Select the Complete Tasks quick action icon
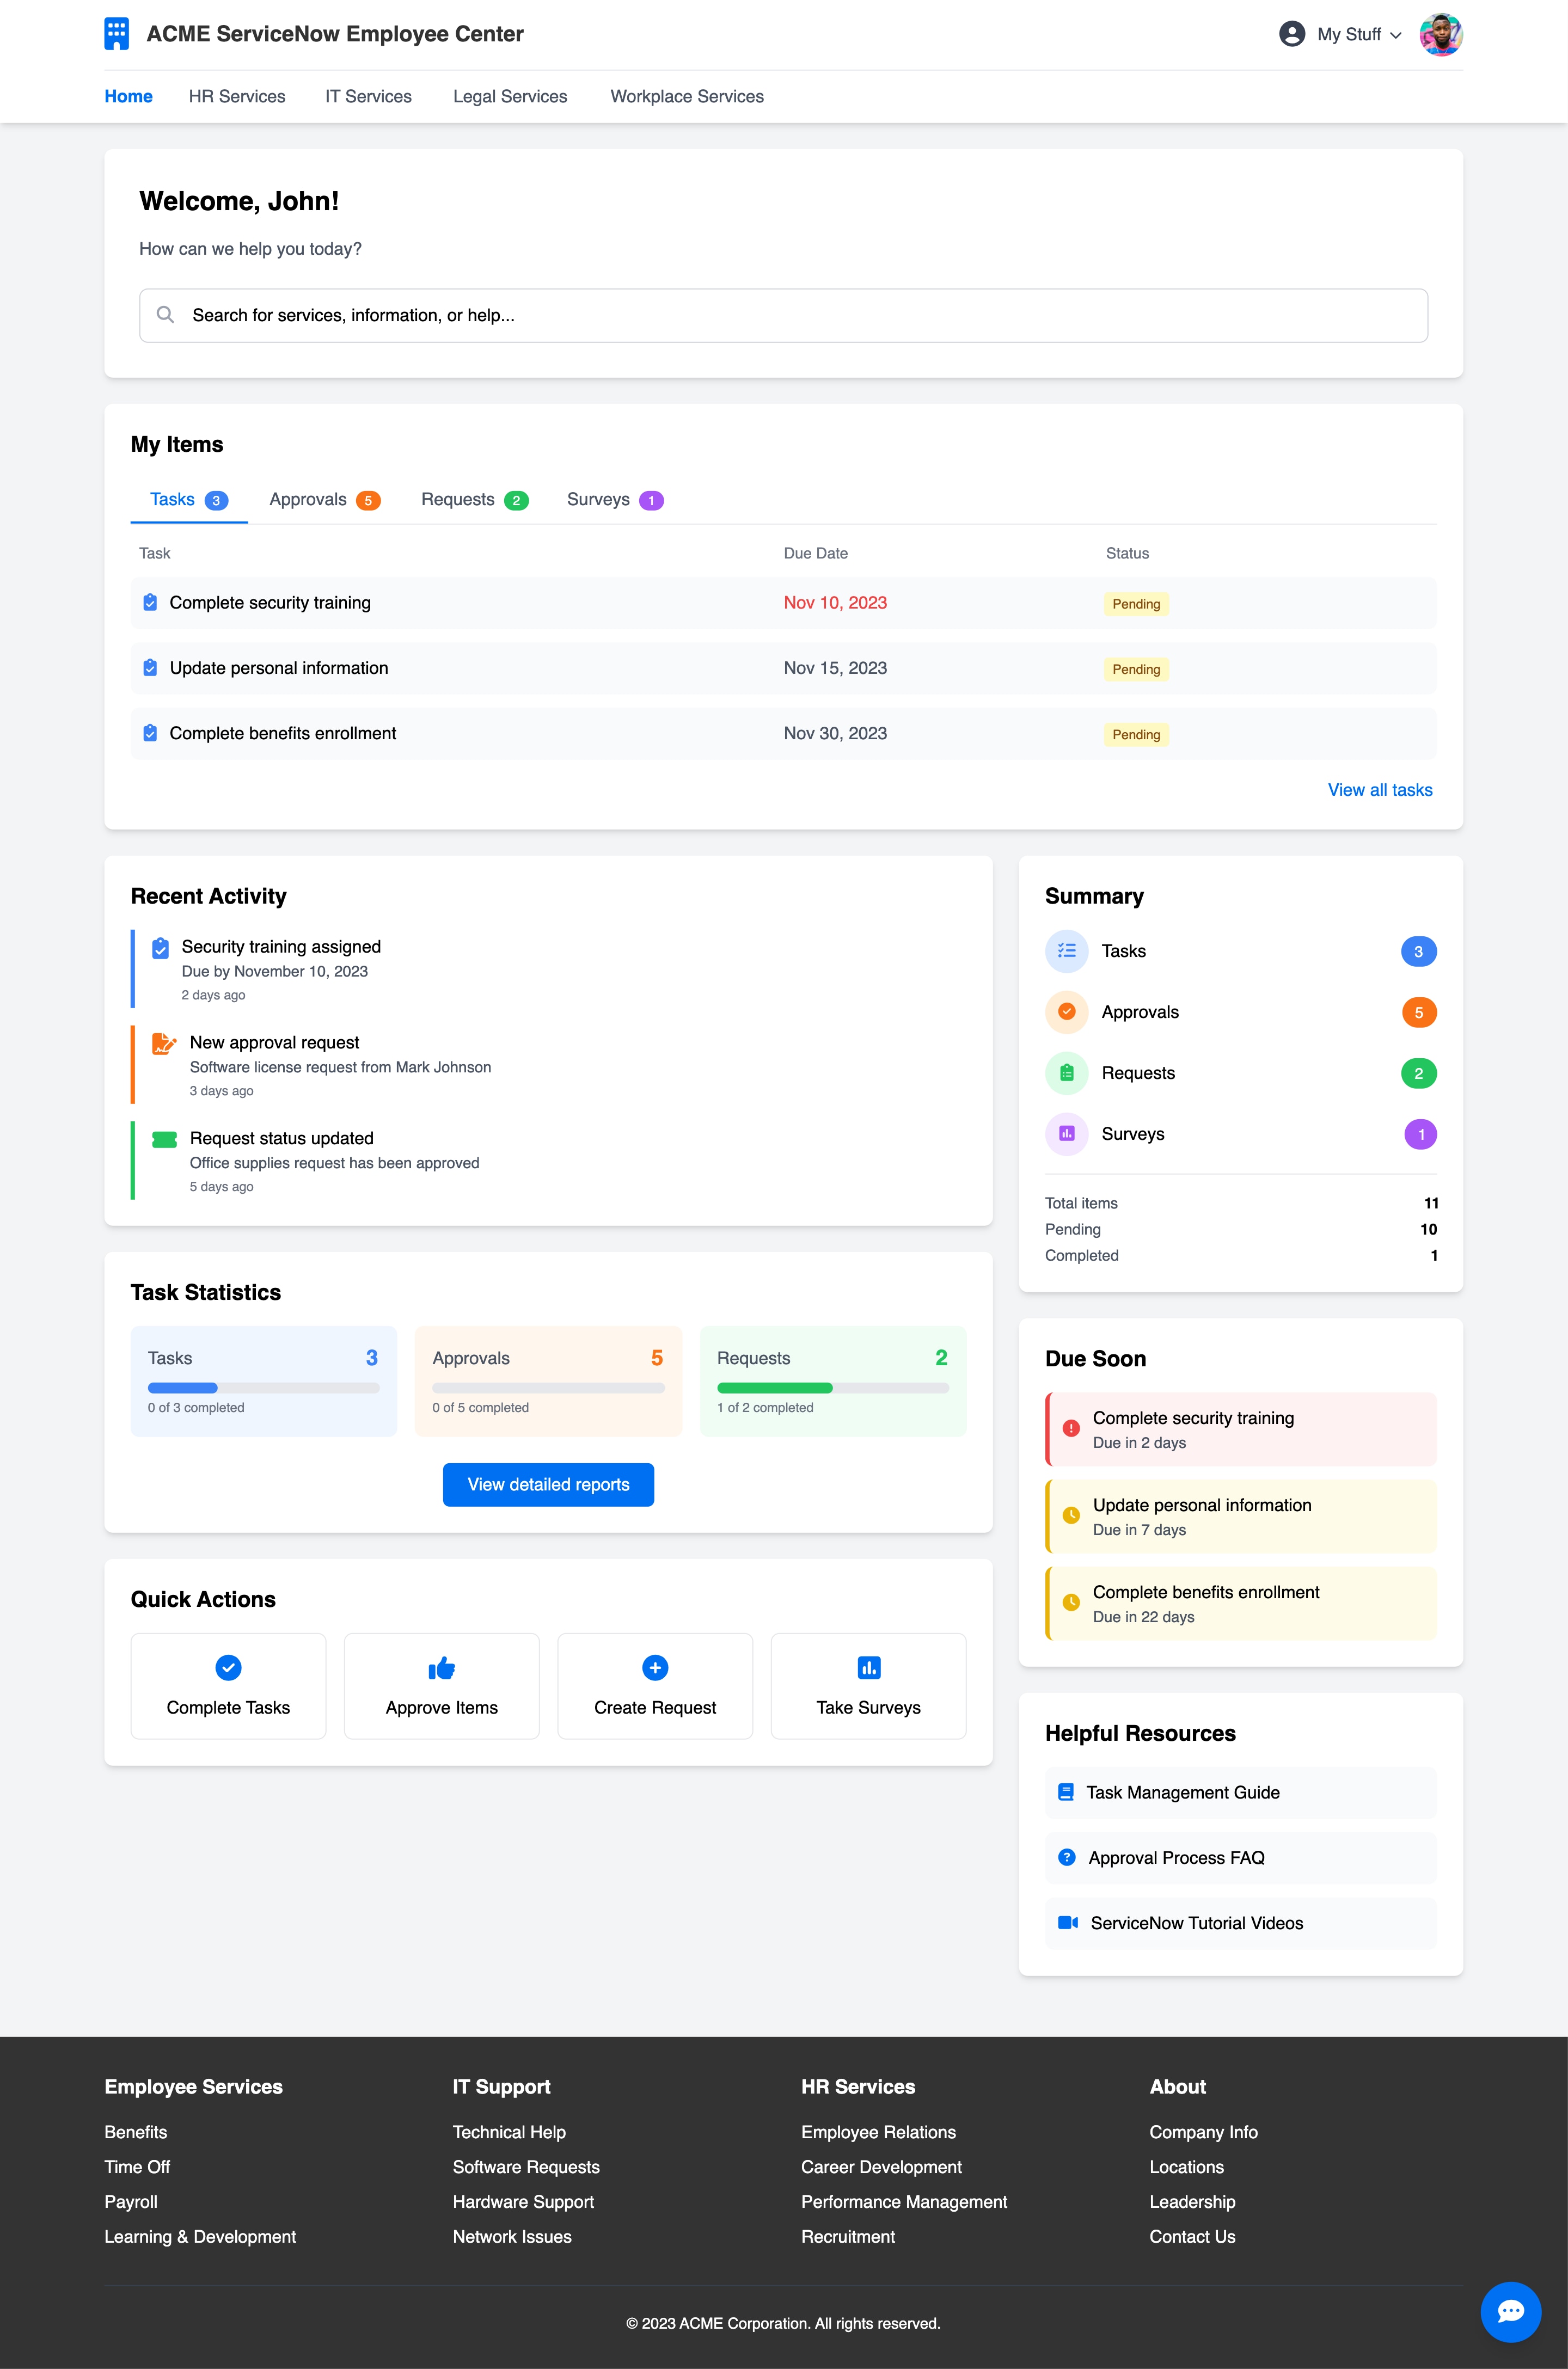The width and height of the screenshot is (1568, 2369). point(228,1667)
